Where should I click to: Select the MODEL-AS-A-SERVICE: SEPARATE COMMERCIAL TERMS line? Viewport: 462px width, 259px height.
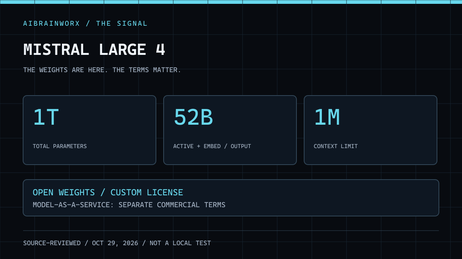tap(129, 205)
